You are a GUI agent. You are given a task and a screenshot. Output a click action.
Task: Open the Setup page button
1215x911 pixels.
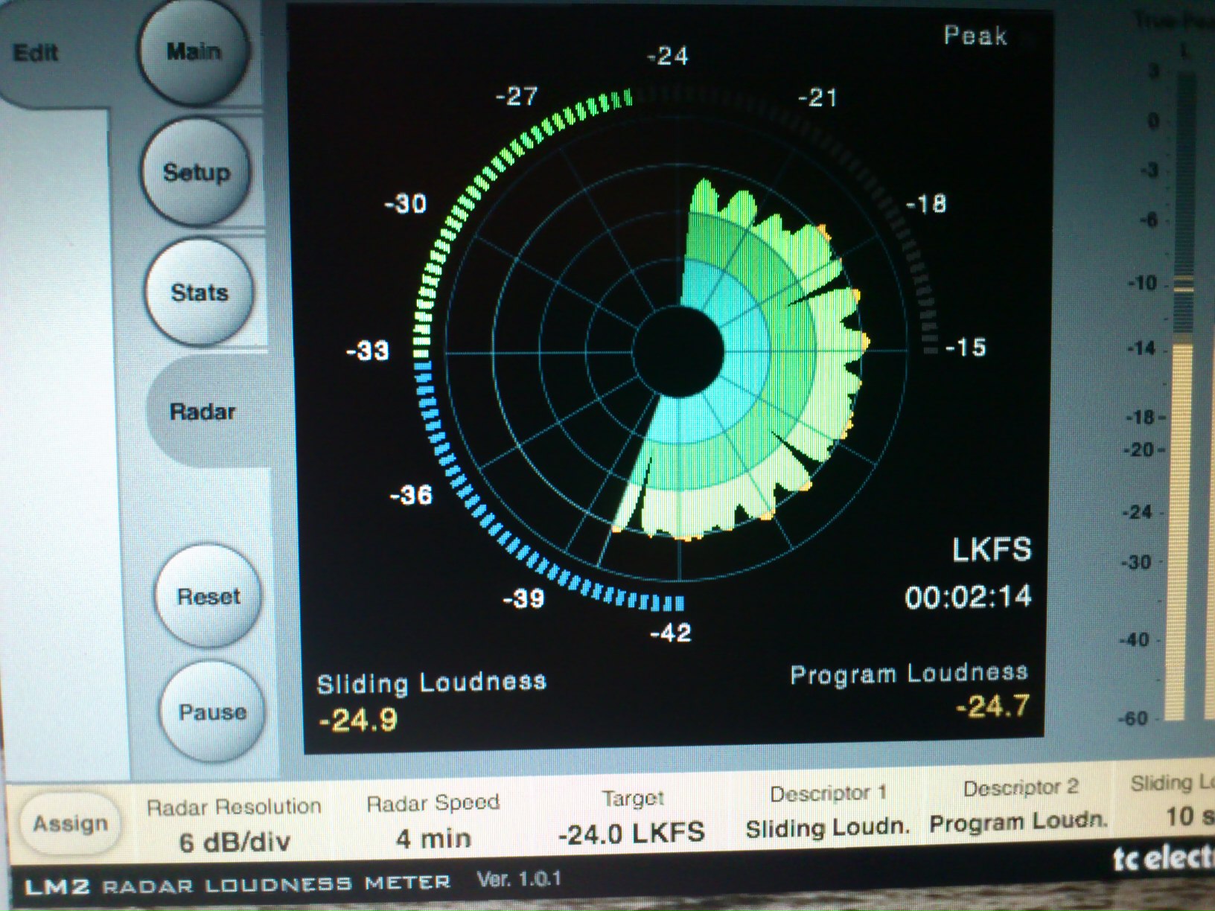(197, 171)
